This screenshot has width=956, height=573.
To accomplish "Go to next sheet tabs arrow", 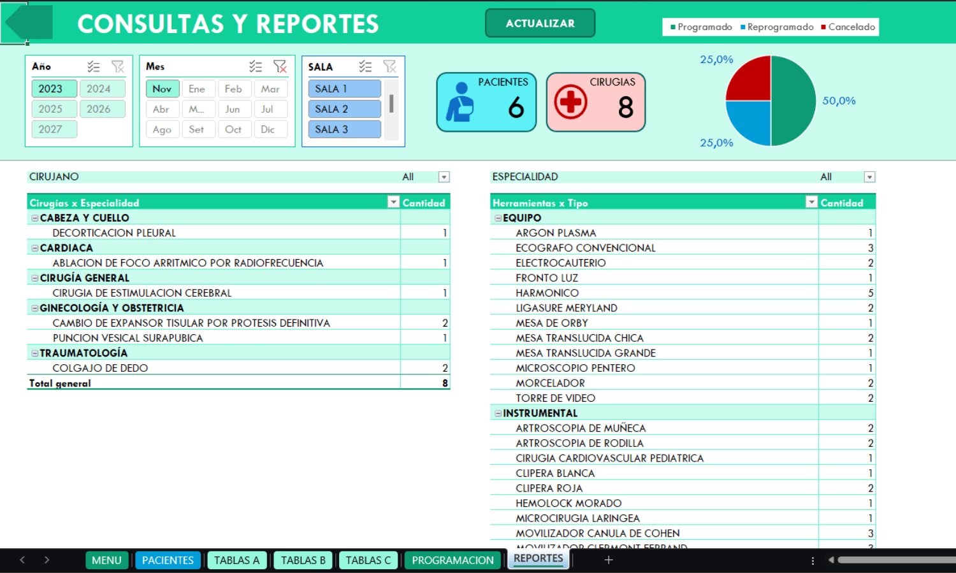I will pyautogui.click(x=47, y=560).
